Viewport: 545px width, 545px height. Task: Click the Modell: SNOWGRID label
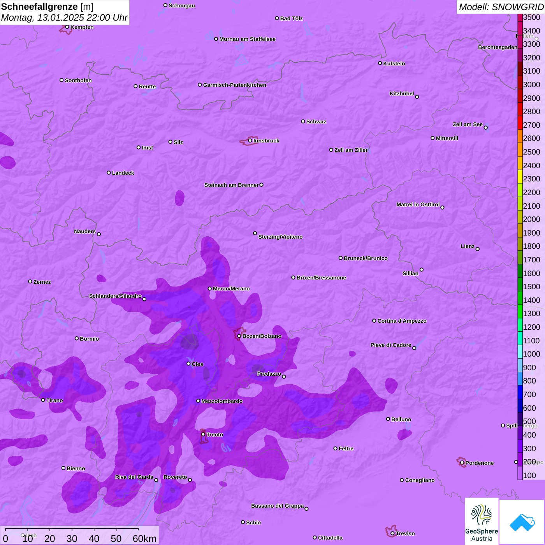point(501,7)
